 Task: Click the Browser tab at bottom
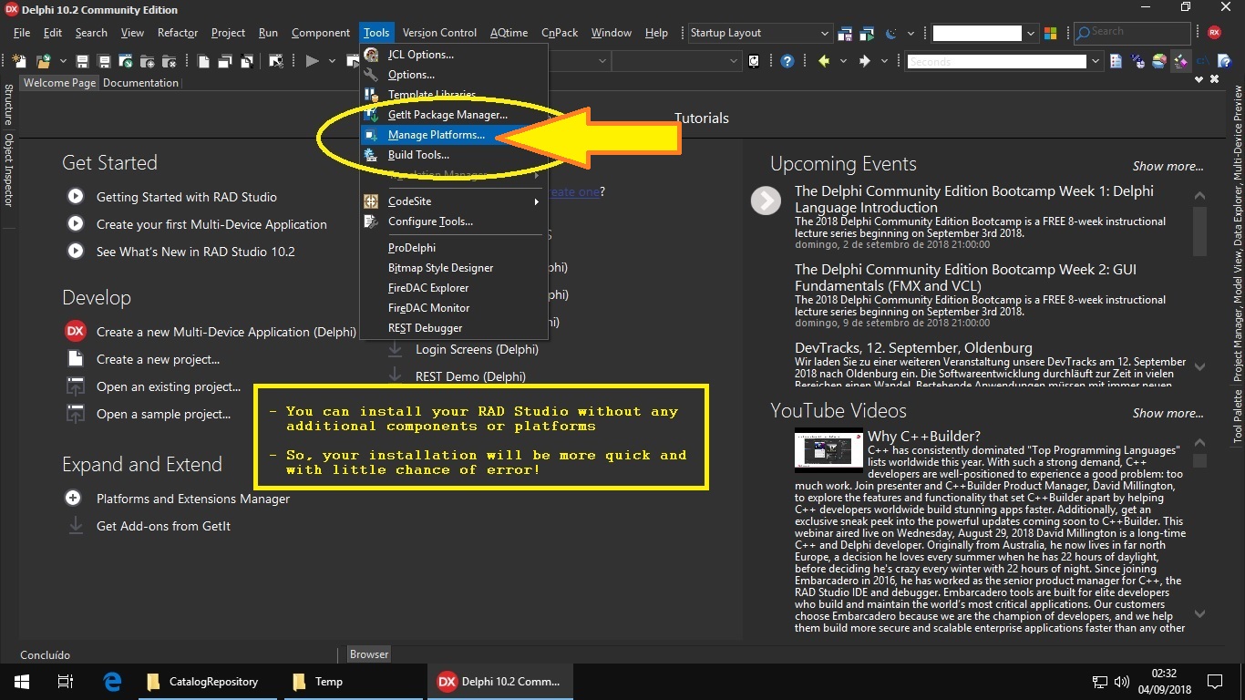tap(369, 654)
